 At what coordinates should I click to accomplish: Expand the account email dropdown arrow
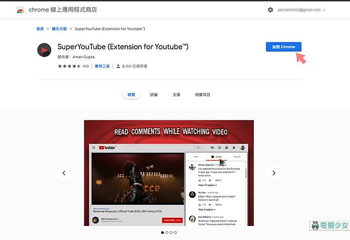coord(324,10)
